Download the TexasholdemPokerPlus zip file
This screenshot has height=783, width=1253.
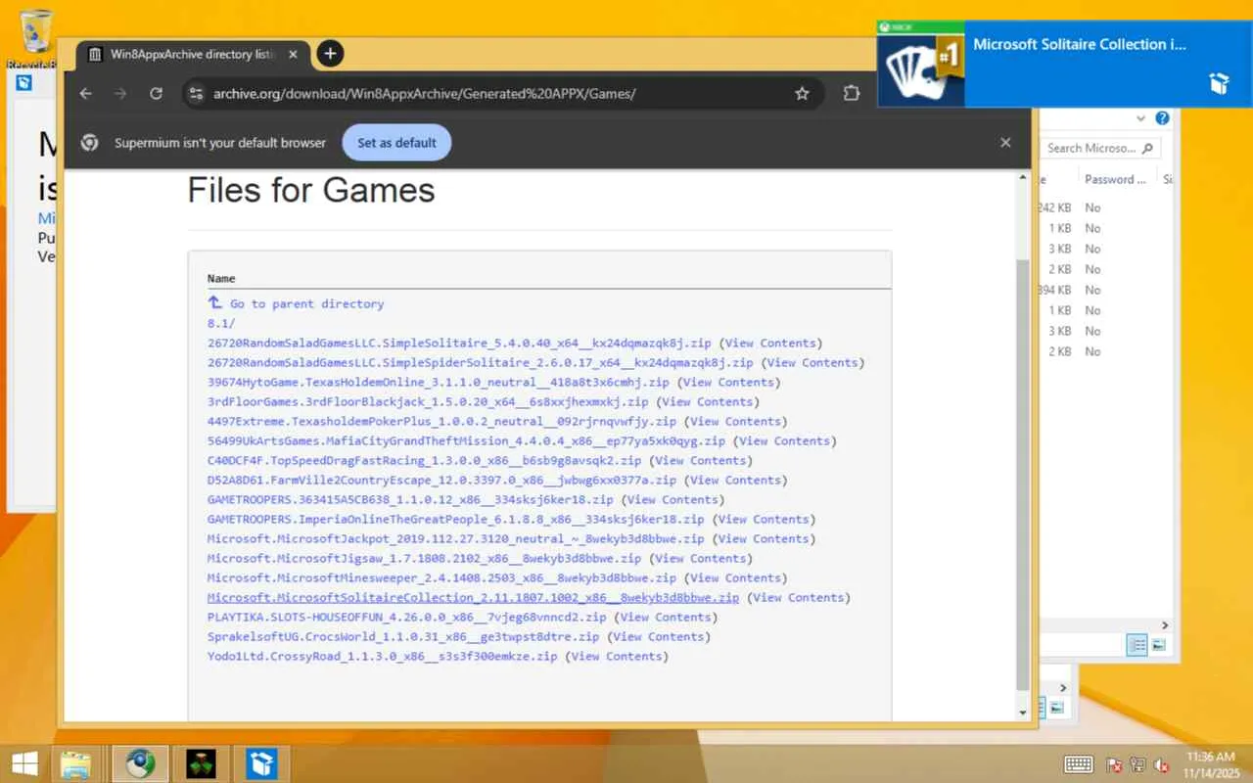click(x=441, y=421)
